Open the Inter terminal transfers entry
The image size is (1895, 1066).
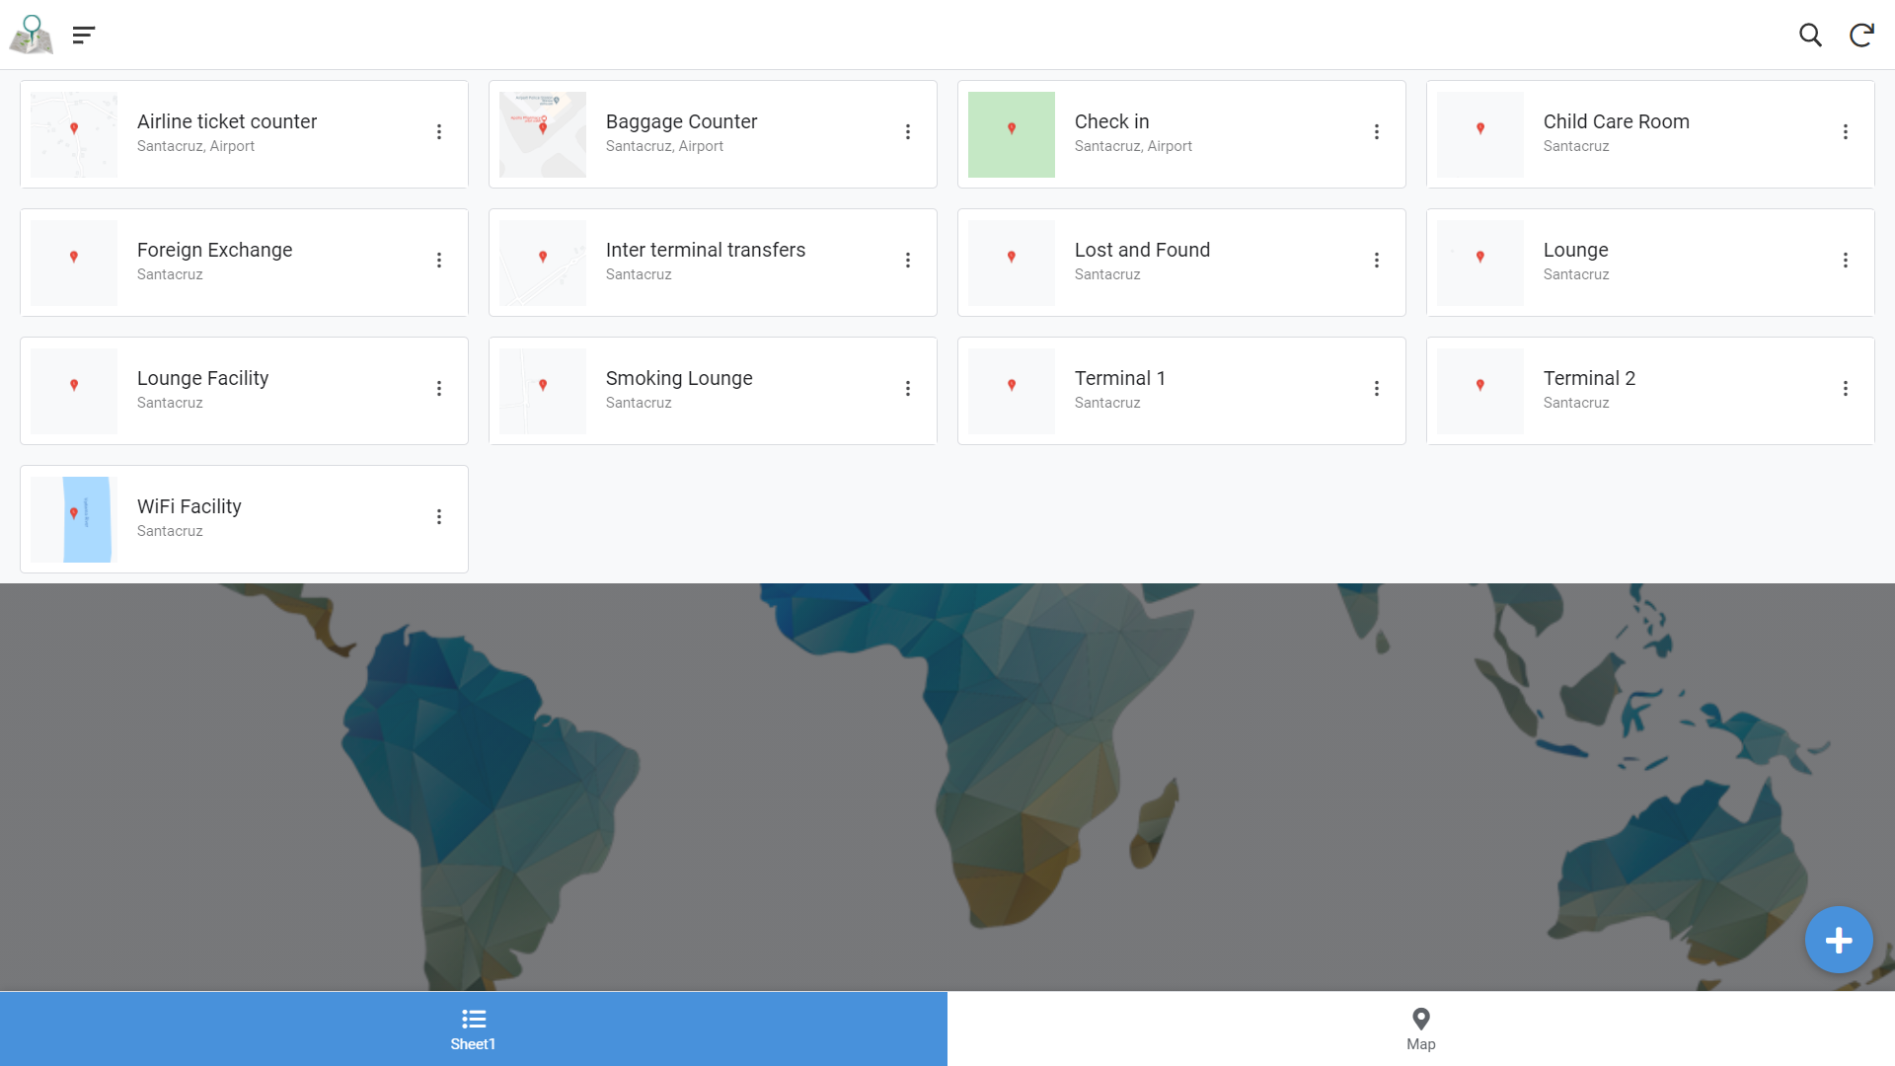[705, 262]
